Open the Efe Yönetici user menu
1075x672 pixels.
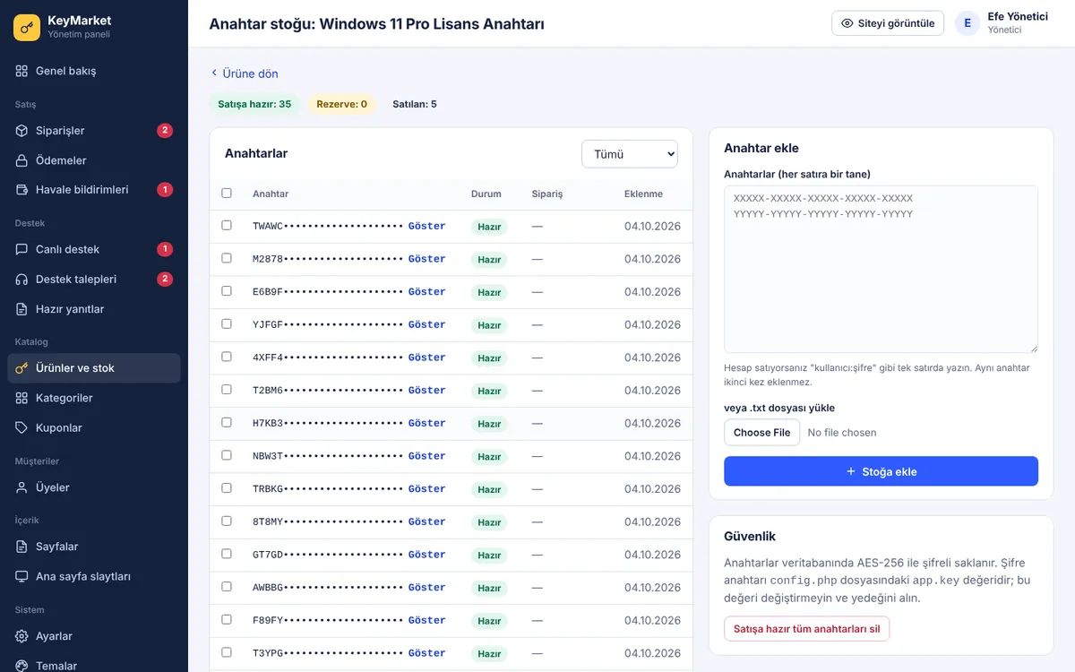(1002, 23)
